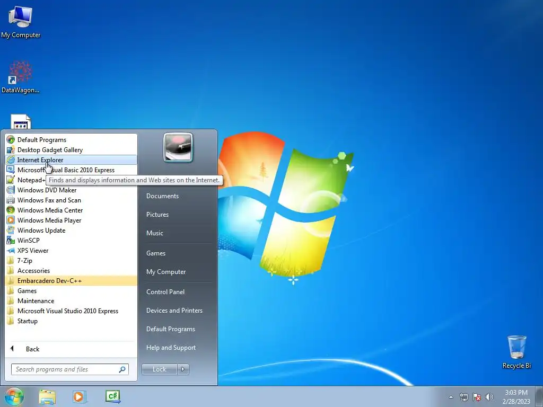Launch Desktop Gadget Gallery icon
The image size is (543, 407).
(x=11, y=150)
